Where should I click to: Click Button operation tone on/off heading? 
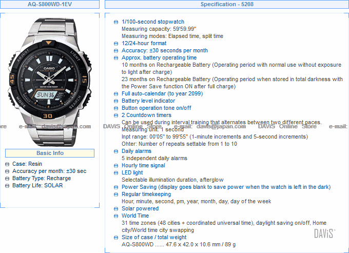tap(157, 108)
